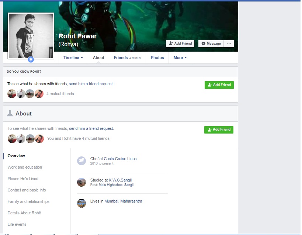Click 'You and Rohit have 4 mutual friends'

78,138
